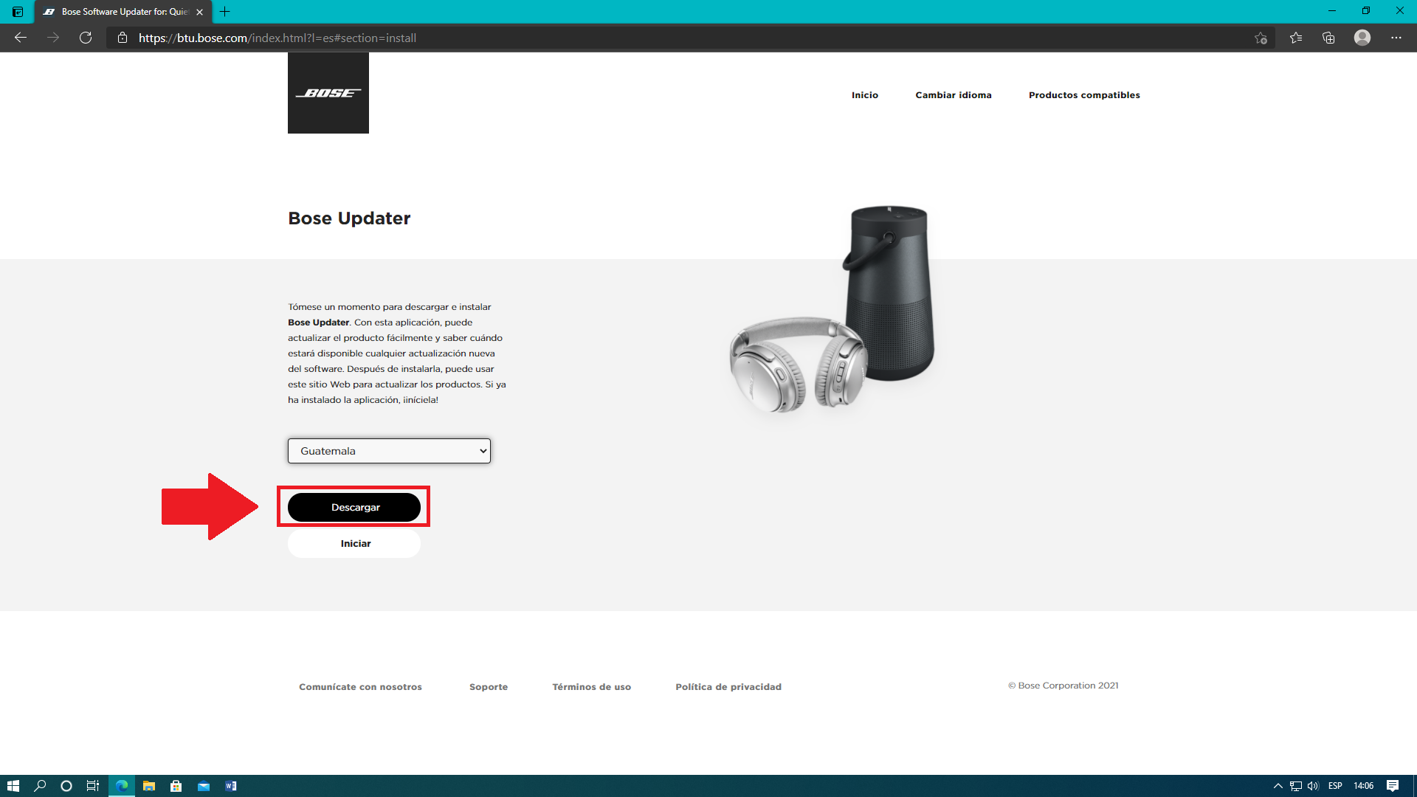Open the Política de privacidad link
This screenshot has height=797, width=1417.
tap(728, 687)
